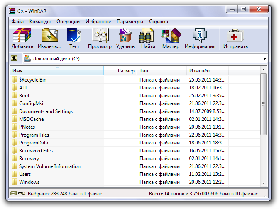Image resolution: width=279 pixels, height=209 pixels.
Task: Click the $Recycle.Bin folder icon
Action: 15,79
